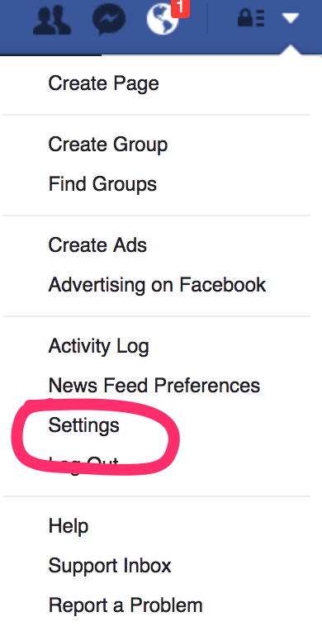The height and width of the screenshot is (631, 322).
Task: Open the Privacy Shortcuts lock icon
Action: 244,18
